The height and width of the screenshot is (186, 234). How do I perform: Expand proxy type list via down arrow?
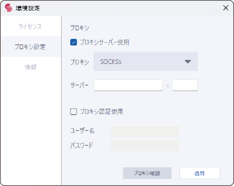click(188, 61)
